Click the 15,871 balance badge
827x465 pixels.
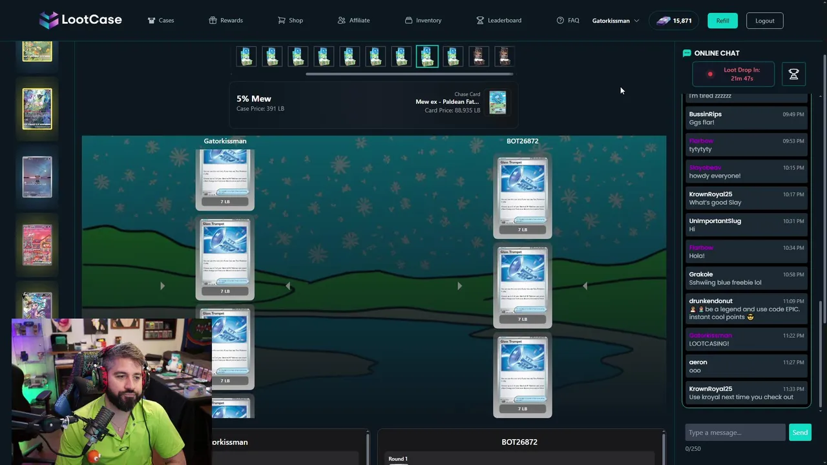674,21
